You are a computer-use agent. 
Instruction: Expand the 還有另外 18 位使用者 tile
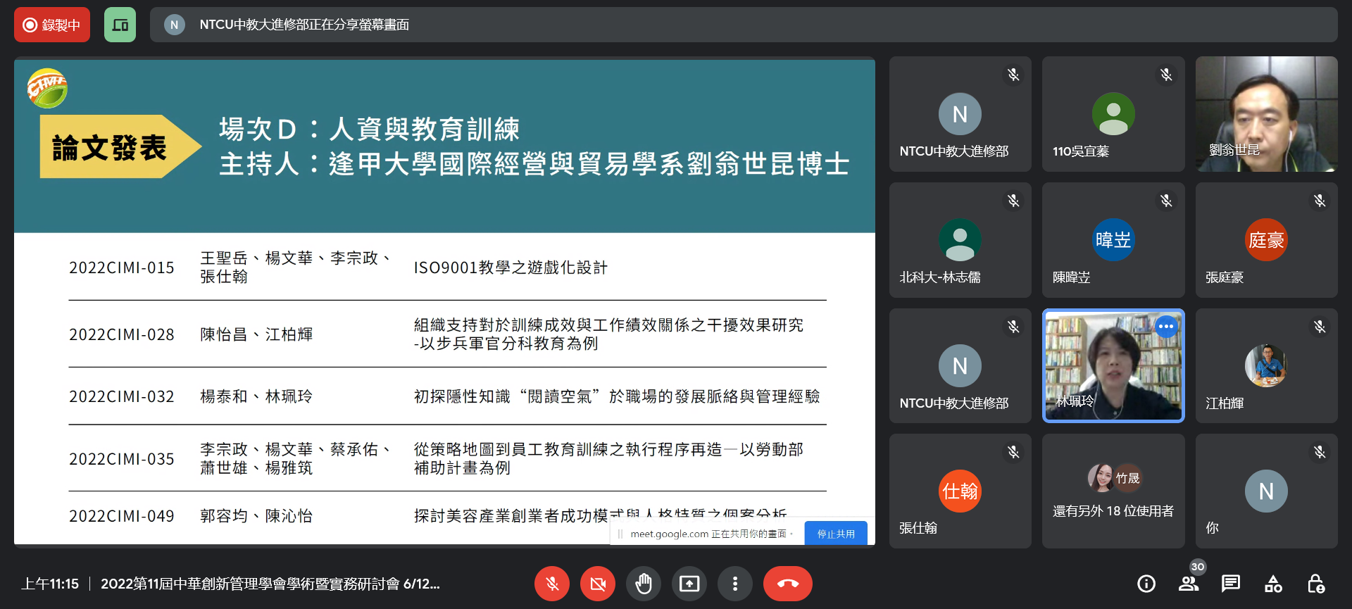point(1113,491)
